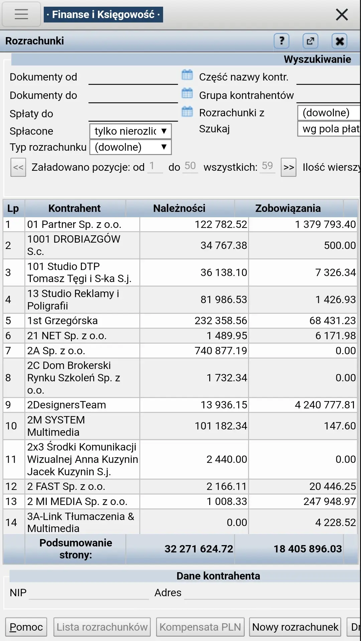This screenshot has height=641, width=361.
Task: Expand the Typ rozrachunku dropdown
Action: (x=130, y=147)
